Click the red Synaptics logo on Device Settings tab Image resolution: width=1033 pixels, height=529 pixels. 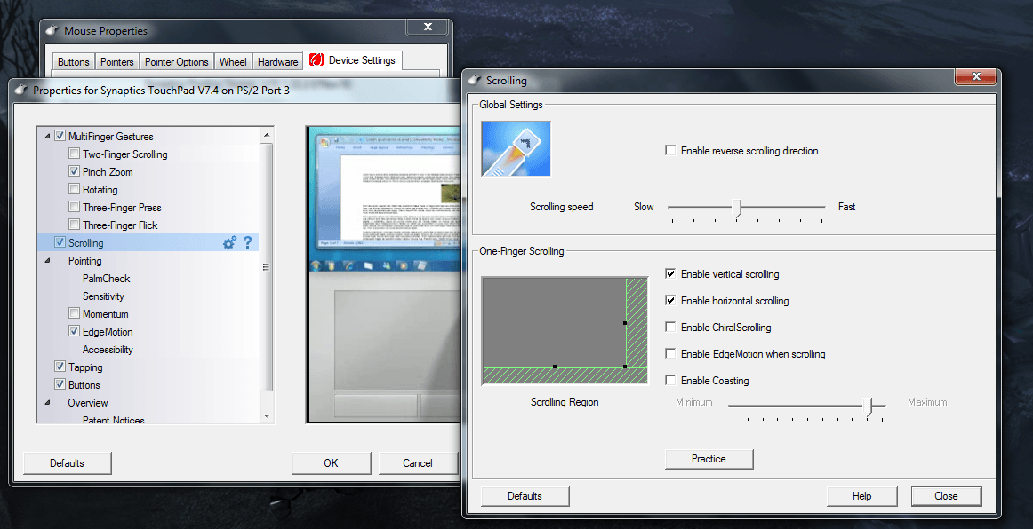tap(316, 61)
